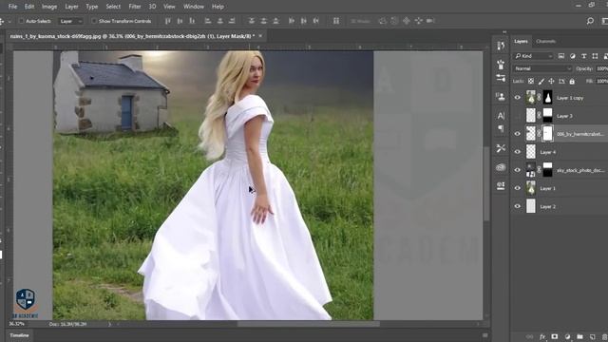Select Layer 1 copy mask thumbnail
The width and height of the screenshot is (608, 342).
(x=547, y=98)
